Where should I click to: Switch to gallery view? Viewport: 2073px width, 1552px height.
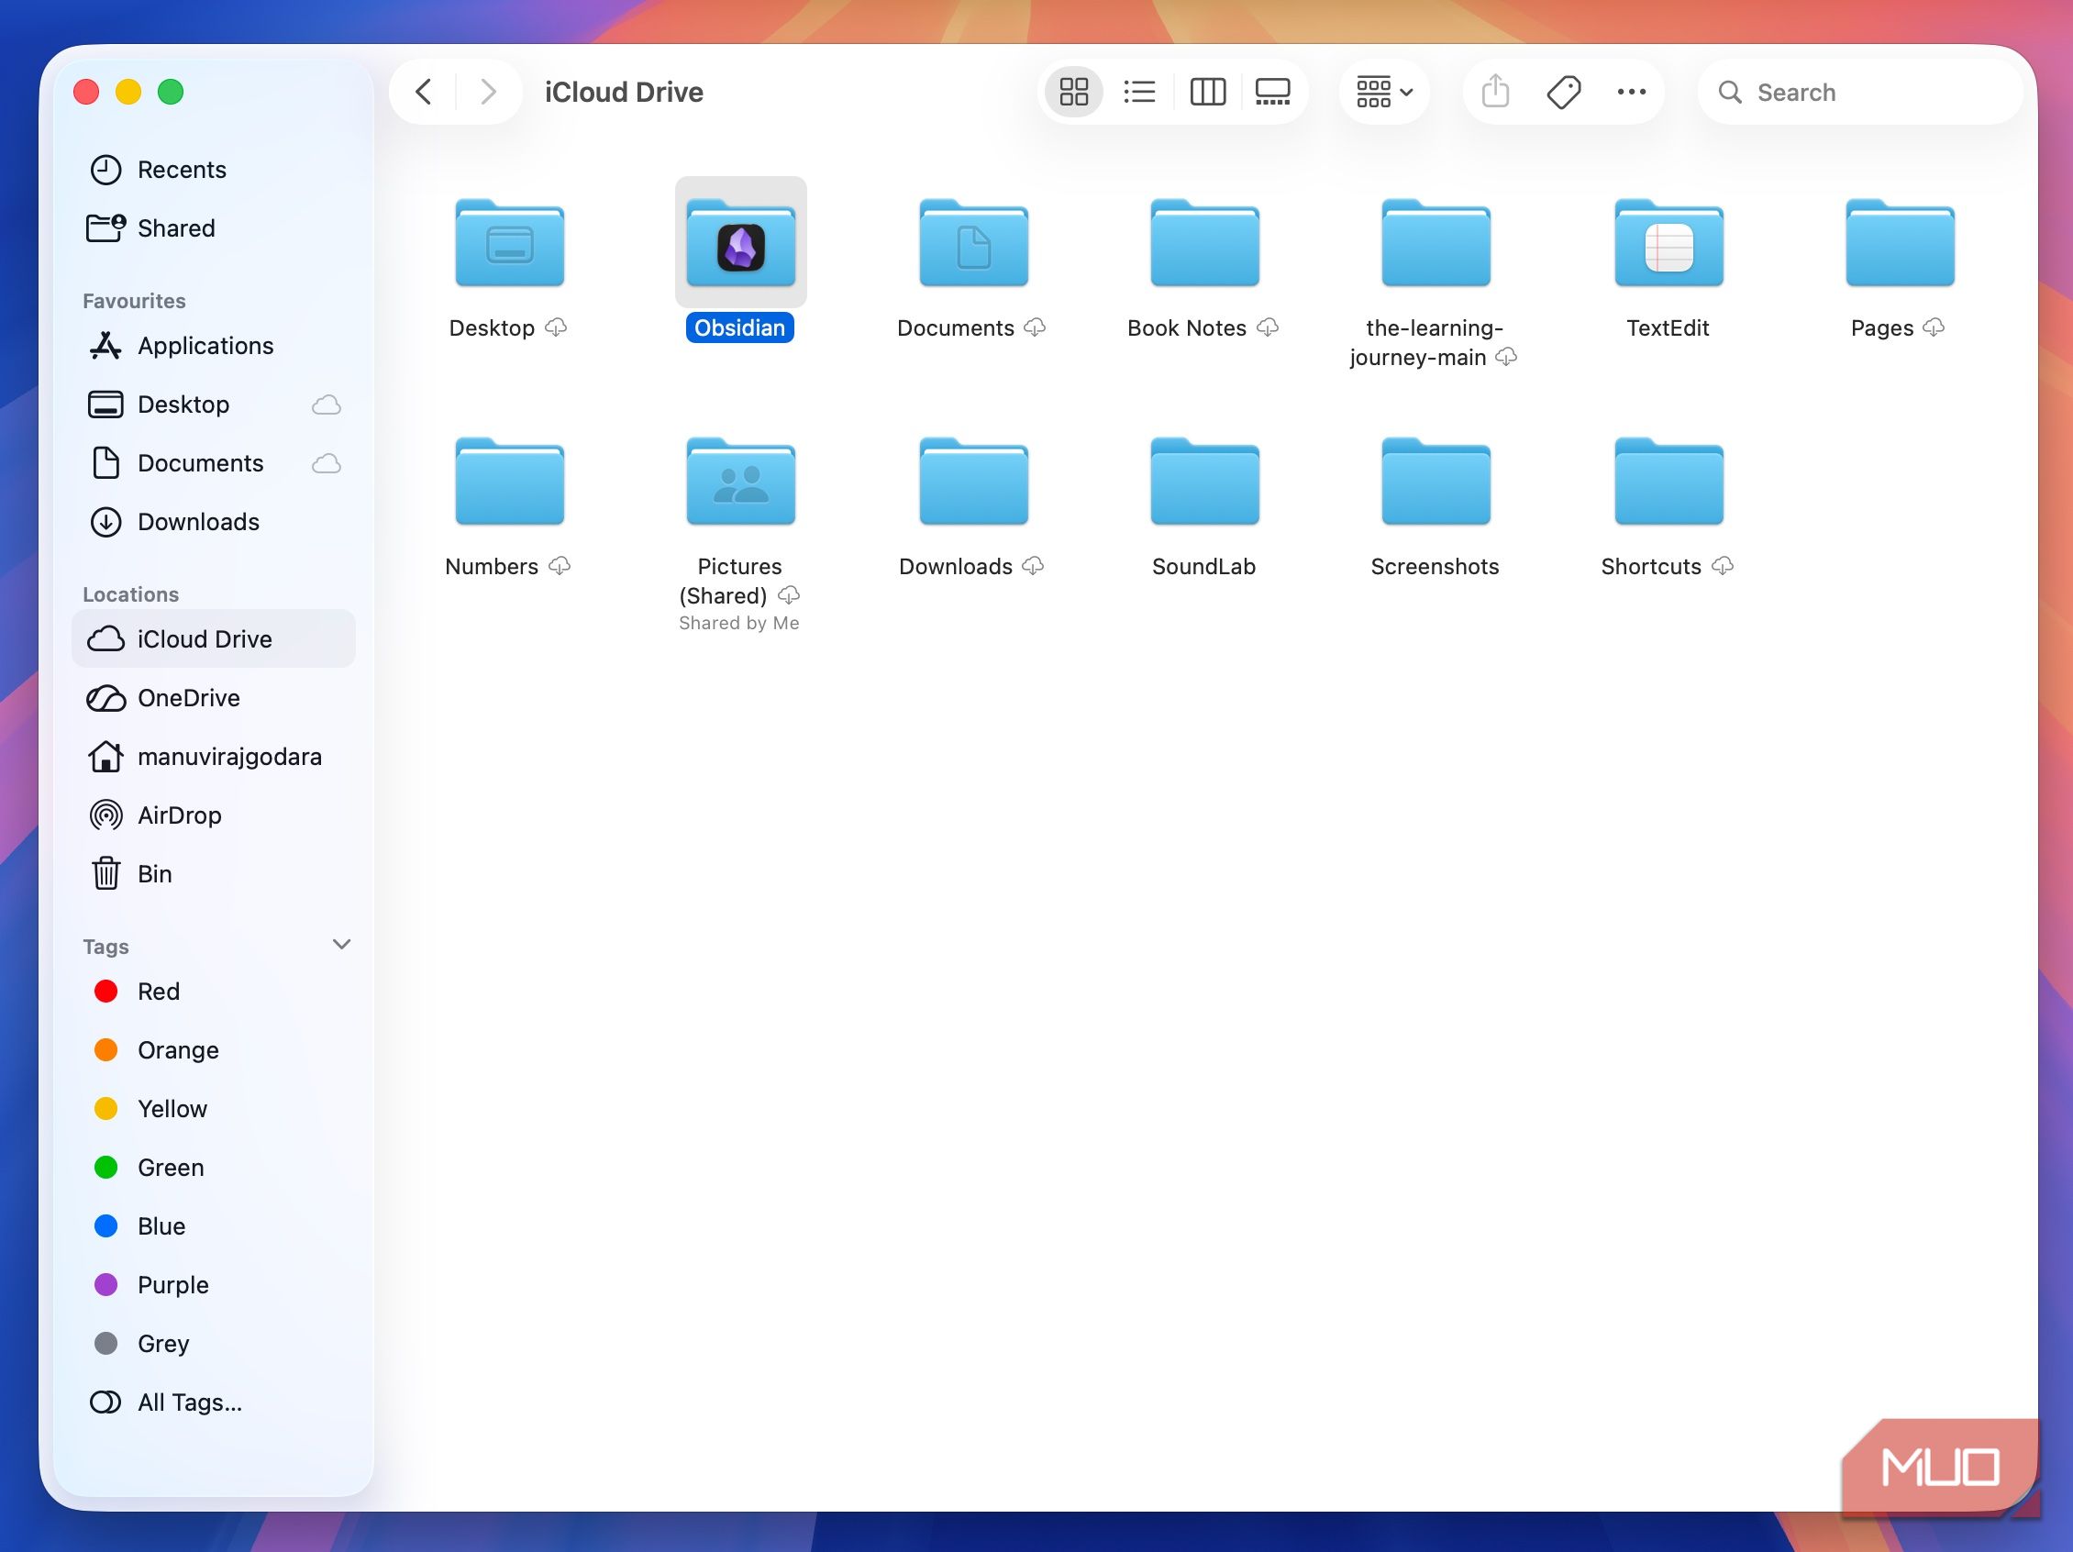[1272, 92]
